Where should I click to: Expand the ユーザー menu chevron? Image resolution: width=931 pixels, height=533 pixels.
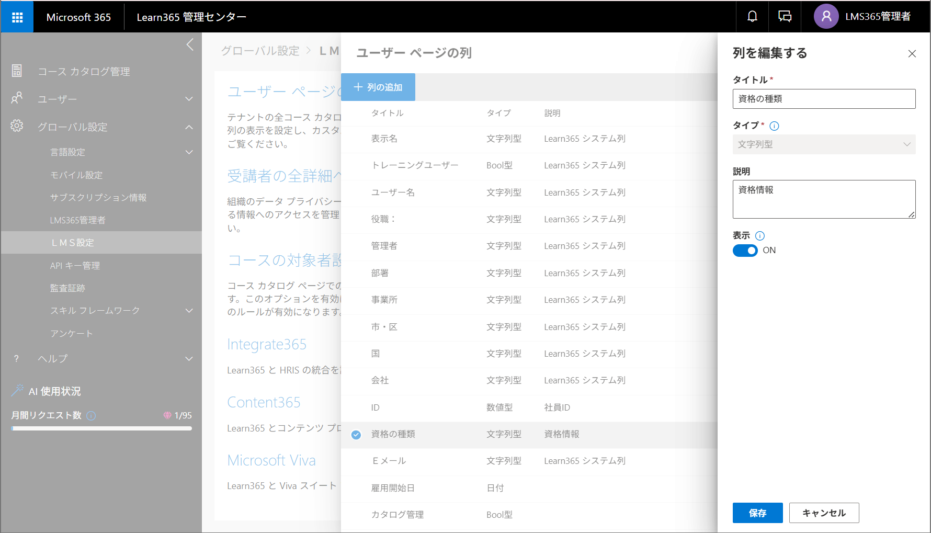189,99
